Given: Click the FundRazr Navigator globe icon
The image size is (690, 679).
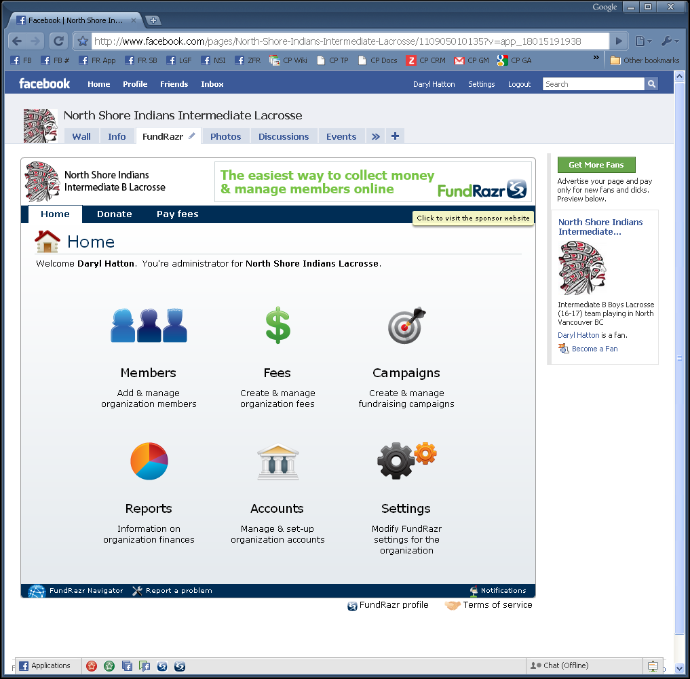Looking at the screenshot, I should click(37, 591).
